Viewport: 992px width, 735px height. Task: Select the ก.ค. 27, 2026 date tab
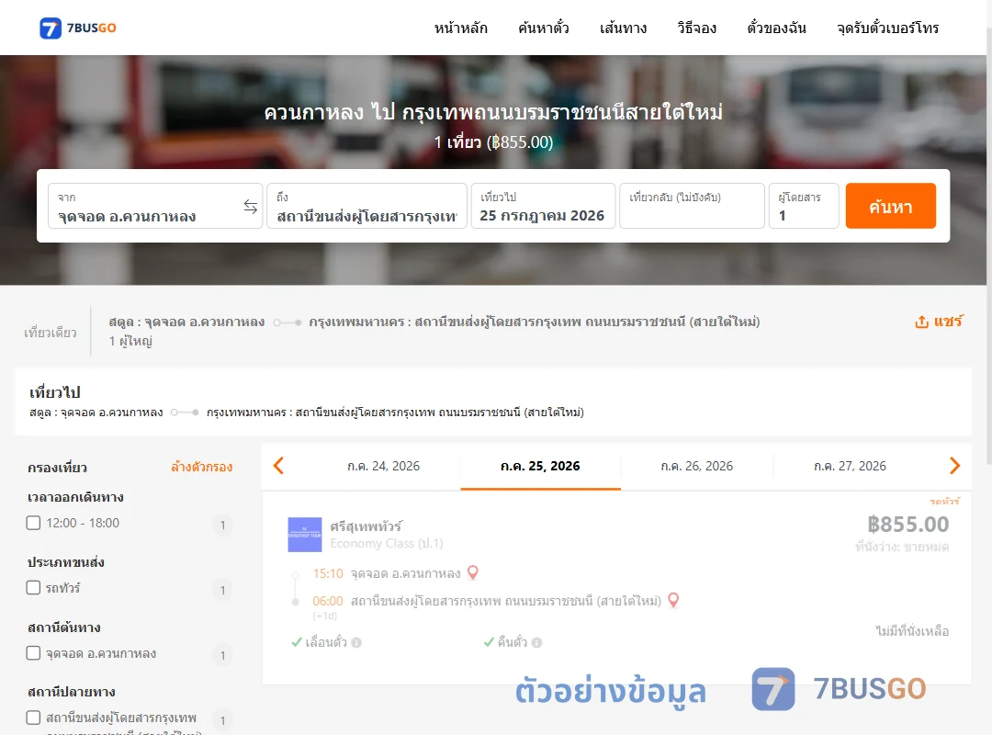point(850,466)
